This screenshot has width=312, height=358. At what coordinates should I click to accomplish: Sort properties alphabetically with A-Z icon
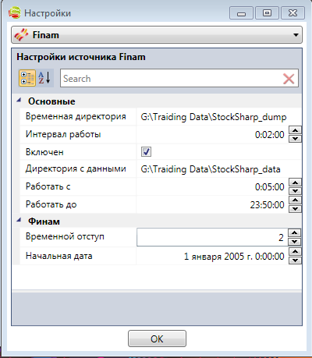click(44, 78)
